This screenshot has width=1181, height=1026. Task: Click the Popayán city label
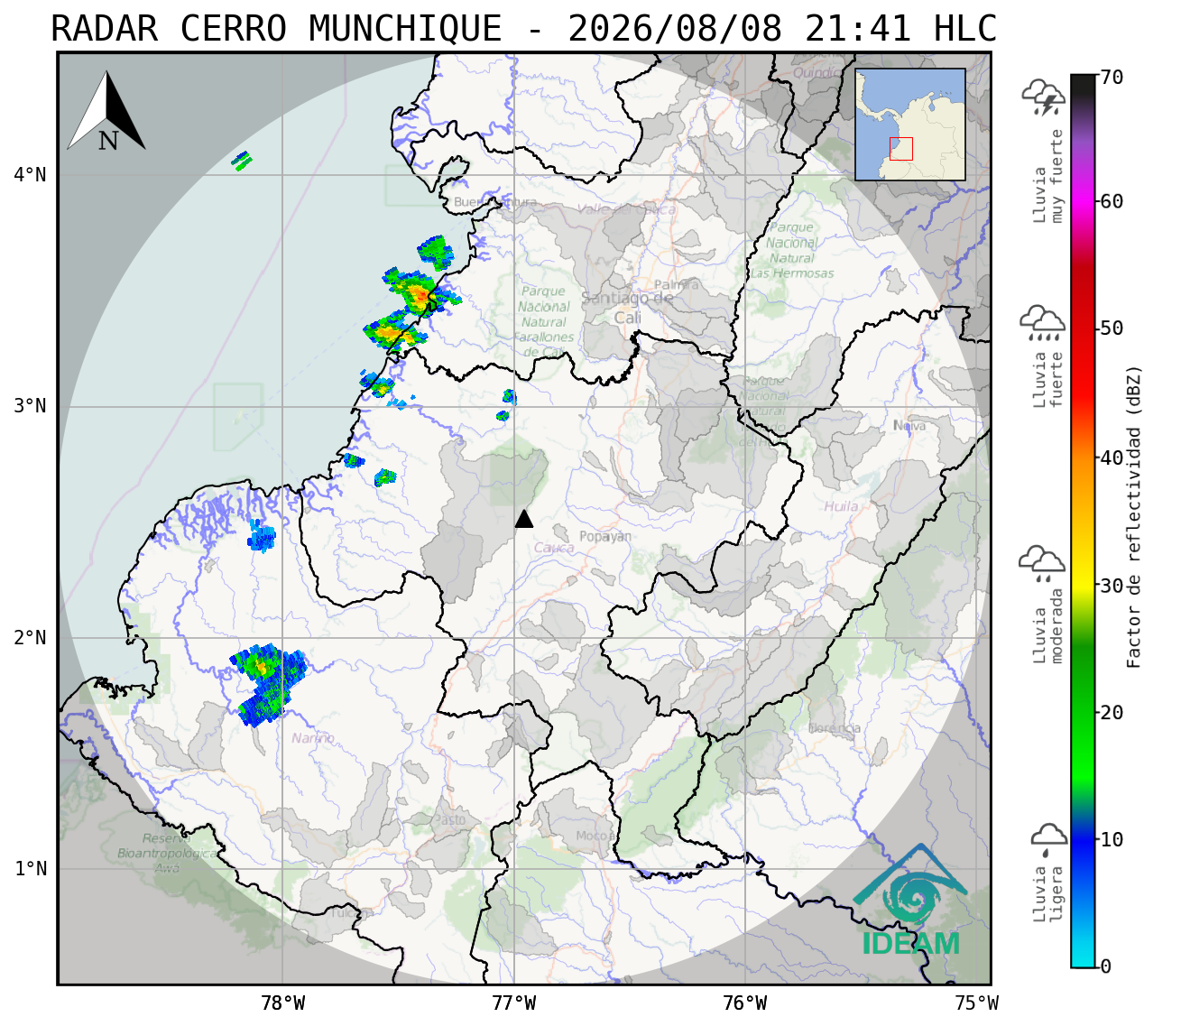pos(605,537)
